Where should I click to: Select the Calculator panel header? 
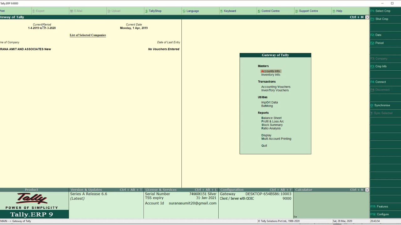tap(329, 190)
